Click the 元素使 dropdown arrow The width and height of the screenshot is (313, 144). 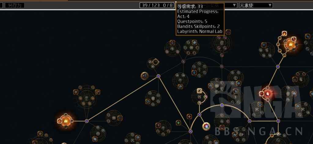coord(270,5)
